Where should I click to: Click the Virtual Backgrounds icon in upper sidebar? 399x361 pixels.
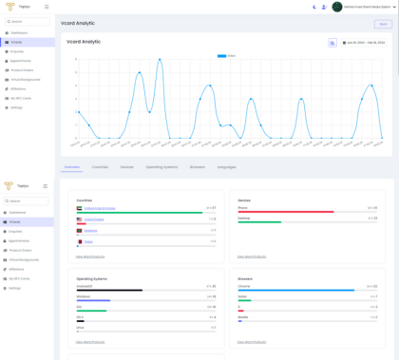(x=7, y=80)
